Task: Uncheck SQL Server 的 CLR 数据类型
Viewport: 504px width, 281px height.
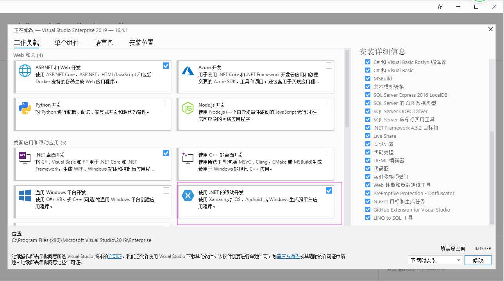Action: tap(368, 103)
